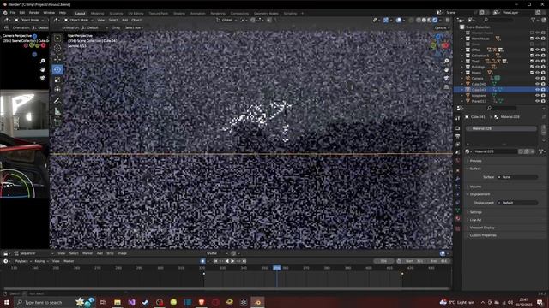Click the green Y axis on navigation gizmo
This screenshot has height=308, width=549.
[433, 45]
